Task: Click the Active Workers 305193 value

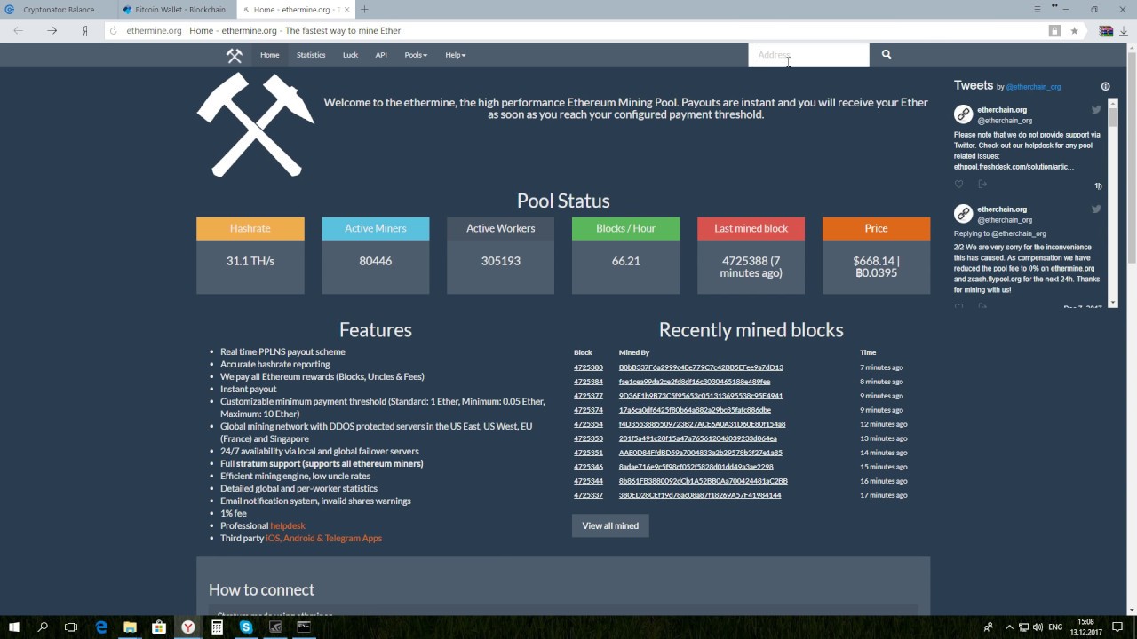Action: (500, 261)
